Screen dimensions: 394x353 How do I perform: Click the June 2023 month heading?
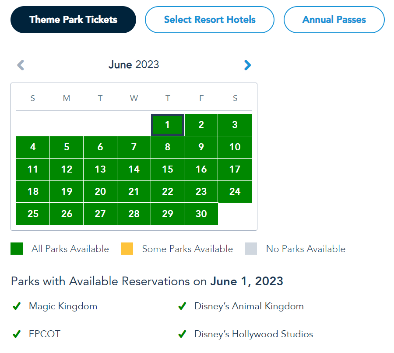click(134, 65)
